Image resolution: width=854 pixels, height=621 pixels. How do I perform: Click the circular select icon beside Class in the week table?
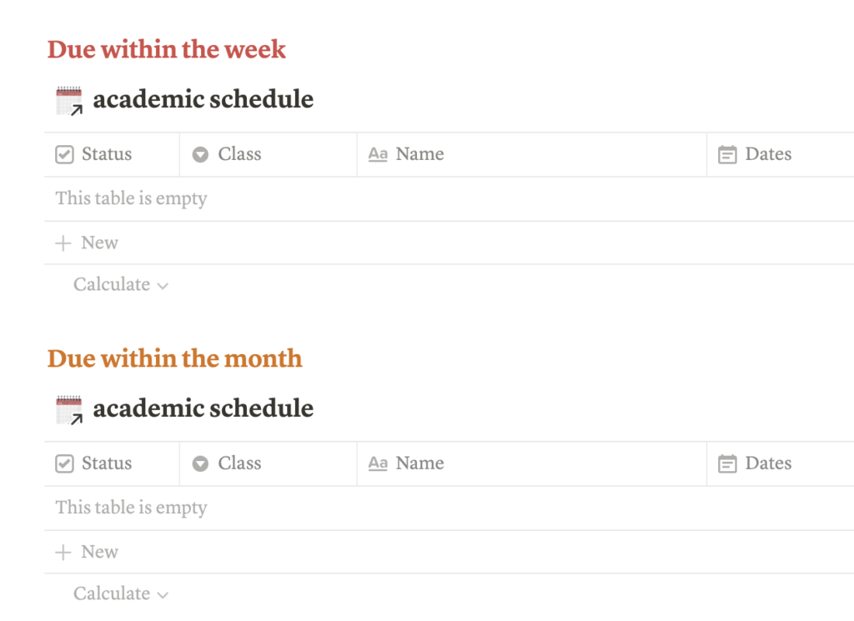[199, 154]
